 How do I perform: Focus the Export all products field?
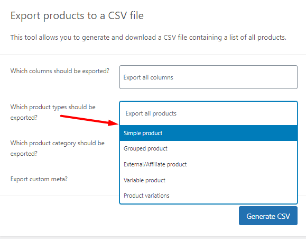click(208, 113)
